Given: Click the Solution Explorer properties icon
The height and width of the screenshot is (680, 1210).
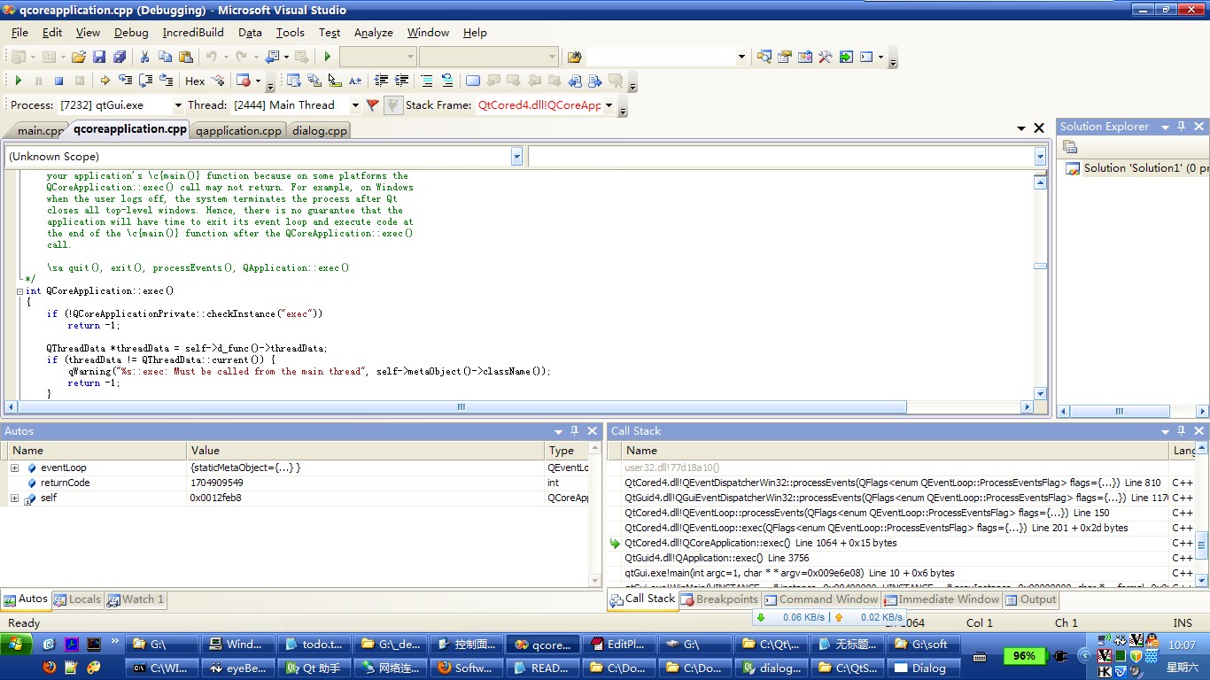Looking at the screenshot, I should pos(1070,147).
